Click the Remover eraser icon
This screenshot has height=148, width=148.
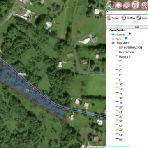tap(139, 18)
